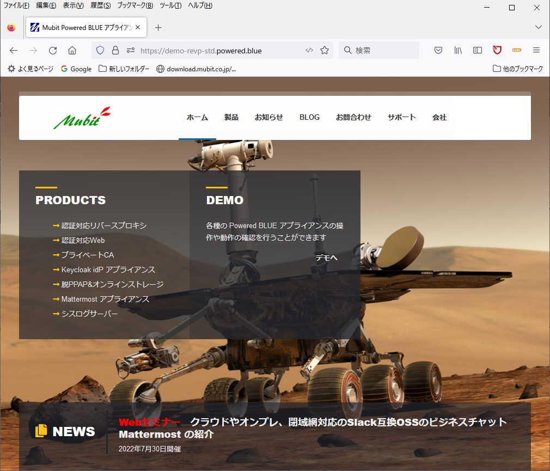Open the ヘルプ menu
Screen dimensions: 550x471
(x=200, y=5)
